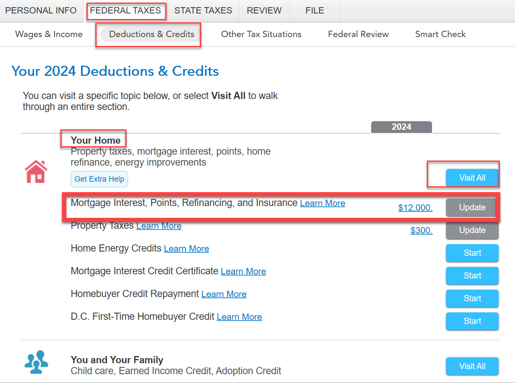515x383 pixels.
Task: Select the FILE tab
Action: pos(315,11)
